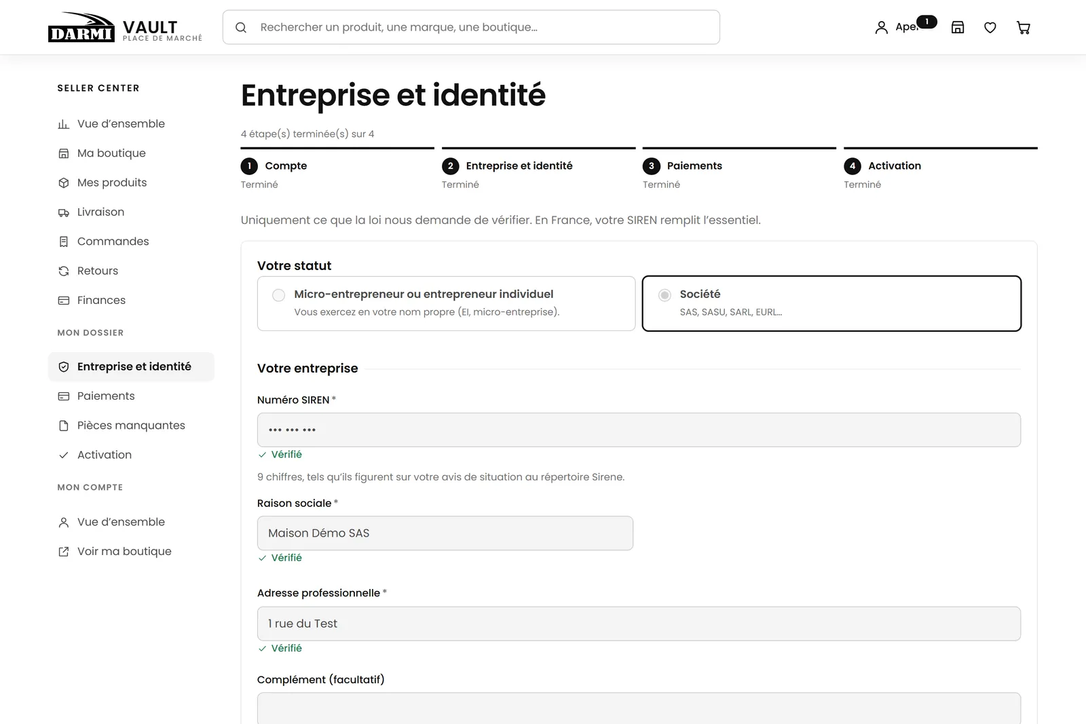Select the Société radio option
Viewport: 1086px width, 724px height.
pos(665,295)
